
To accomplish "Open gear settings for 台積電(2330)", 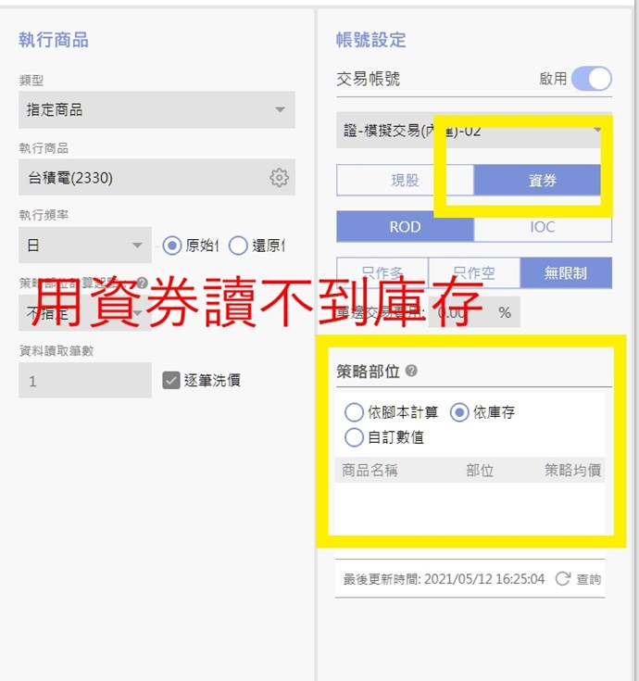I will pos(279,178).
